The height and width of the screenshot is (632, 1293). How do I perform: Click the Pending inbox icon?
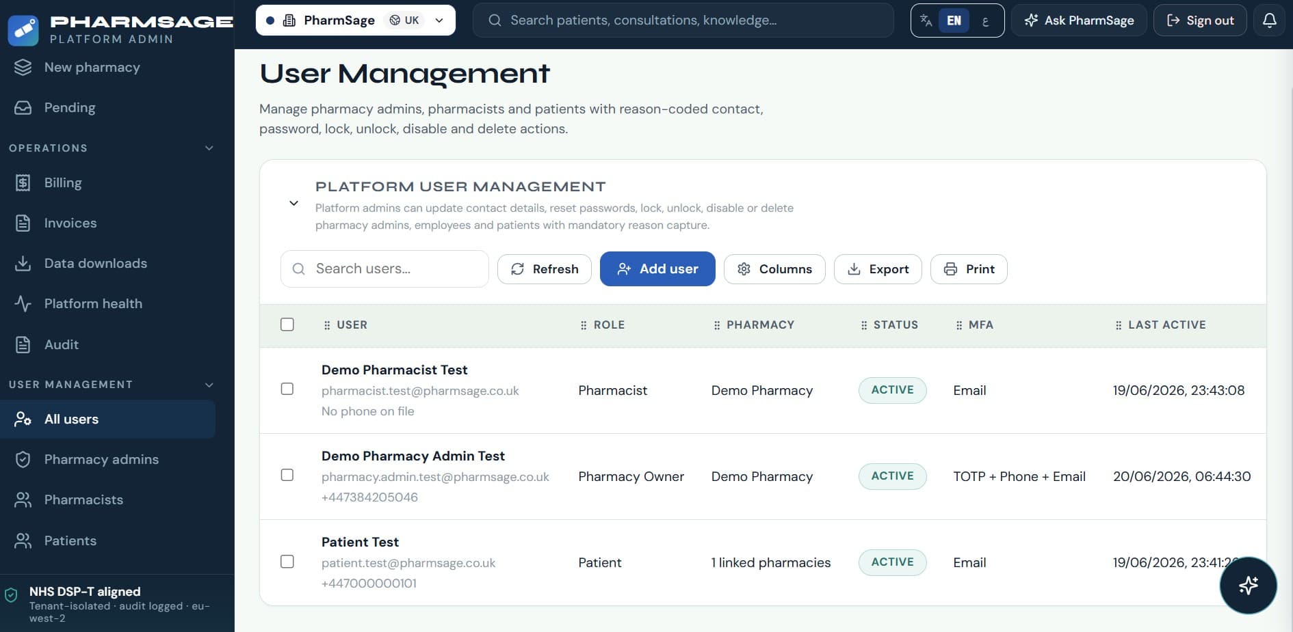(23, 107)
